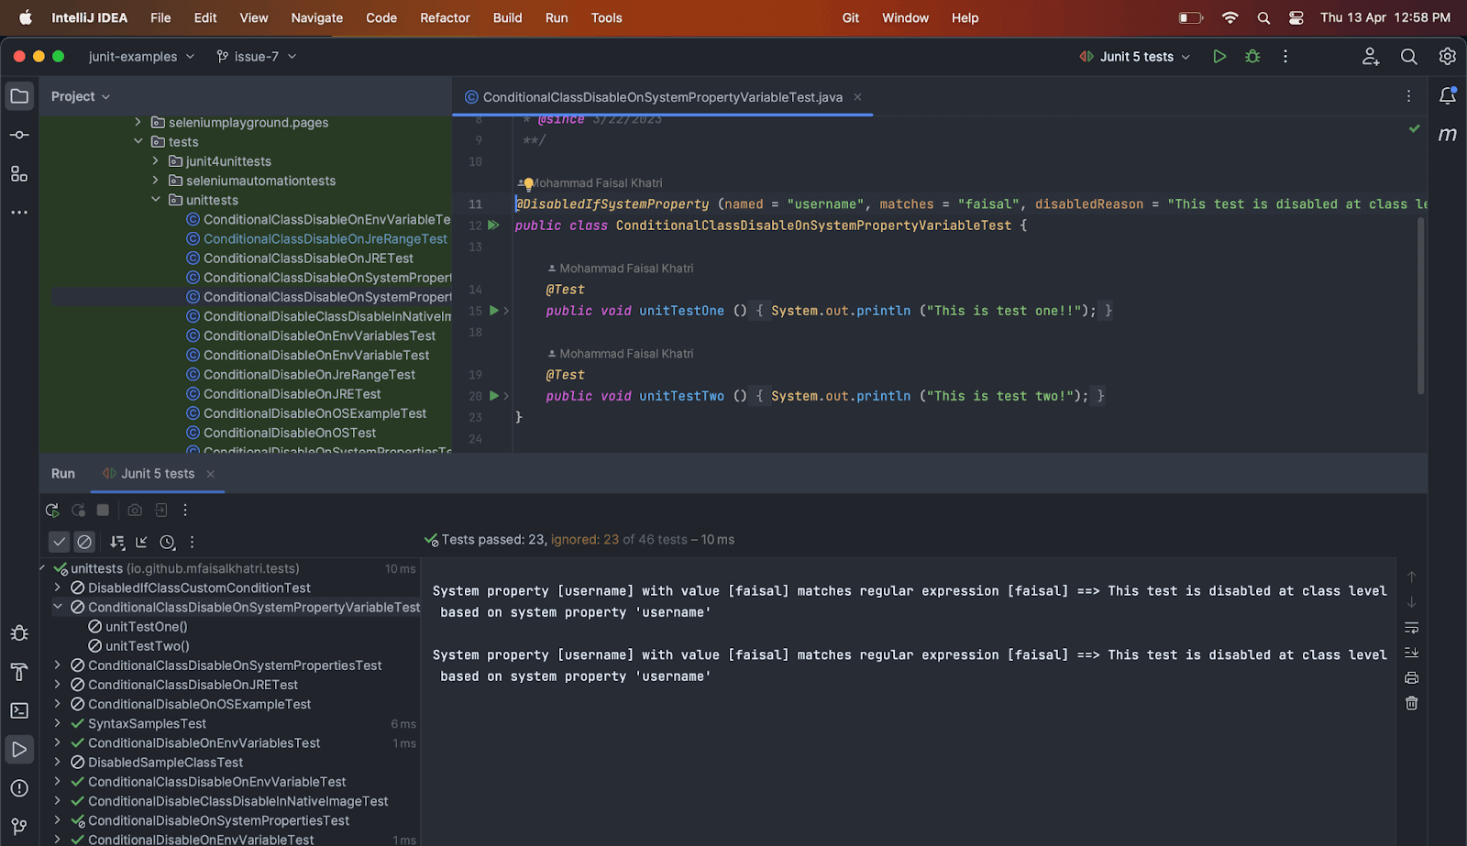Select unitTestOne() in the test results
This screenshot has width=1467, height=846.
pyautogui.click(x=146, y=627)
